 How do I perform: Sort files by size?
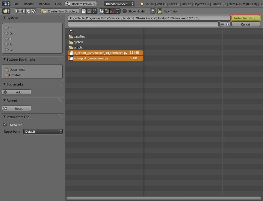coord(118,11)
